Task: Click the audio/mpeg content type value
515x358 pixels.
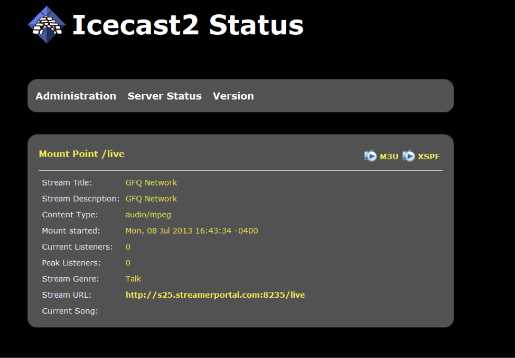Action: pos(148,215)
